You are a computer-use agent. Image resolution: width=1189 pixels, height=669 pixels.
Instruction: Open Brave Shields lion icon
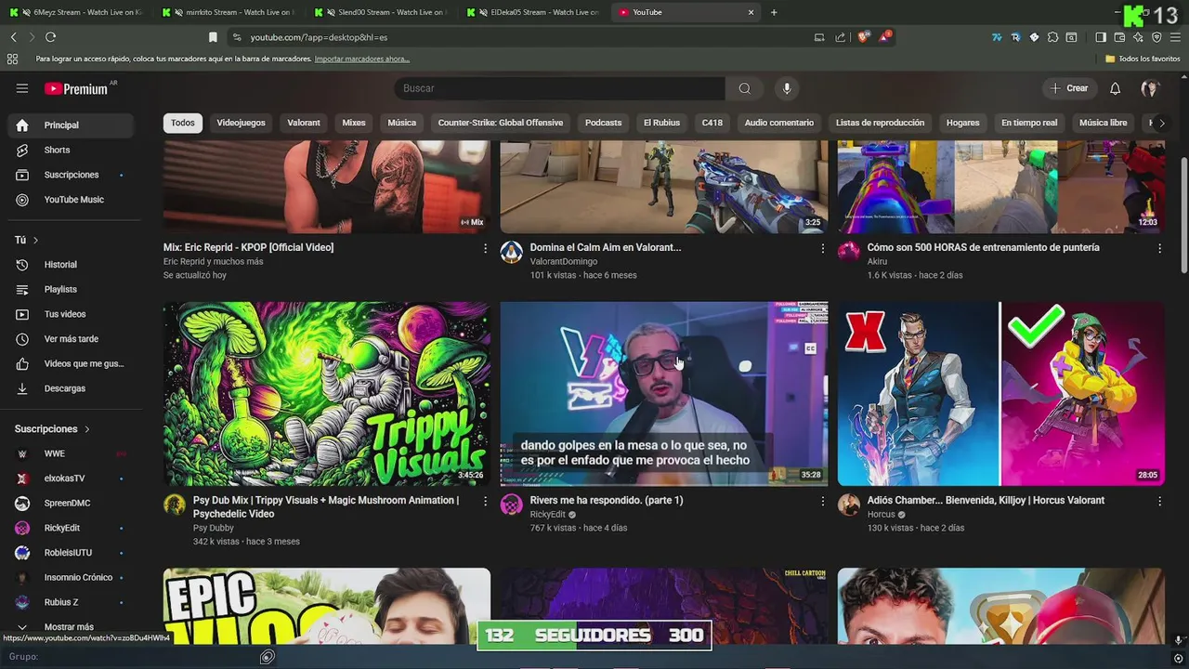[x=864, y=37]
